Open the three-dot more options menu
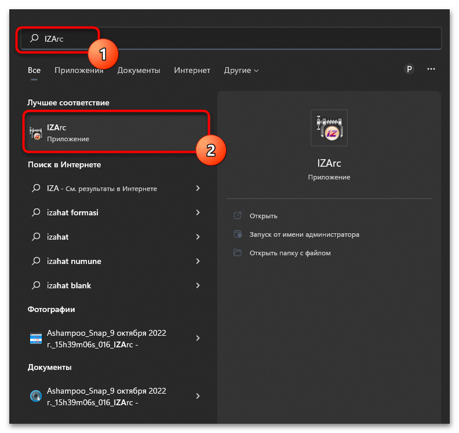The image size is (459, 433). [431, 69]
